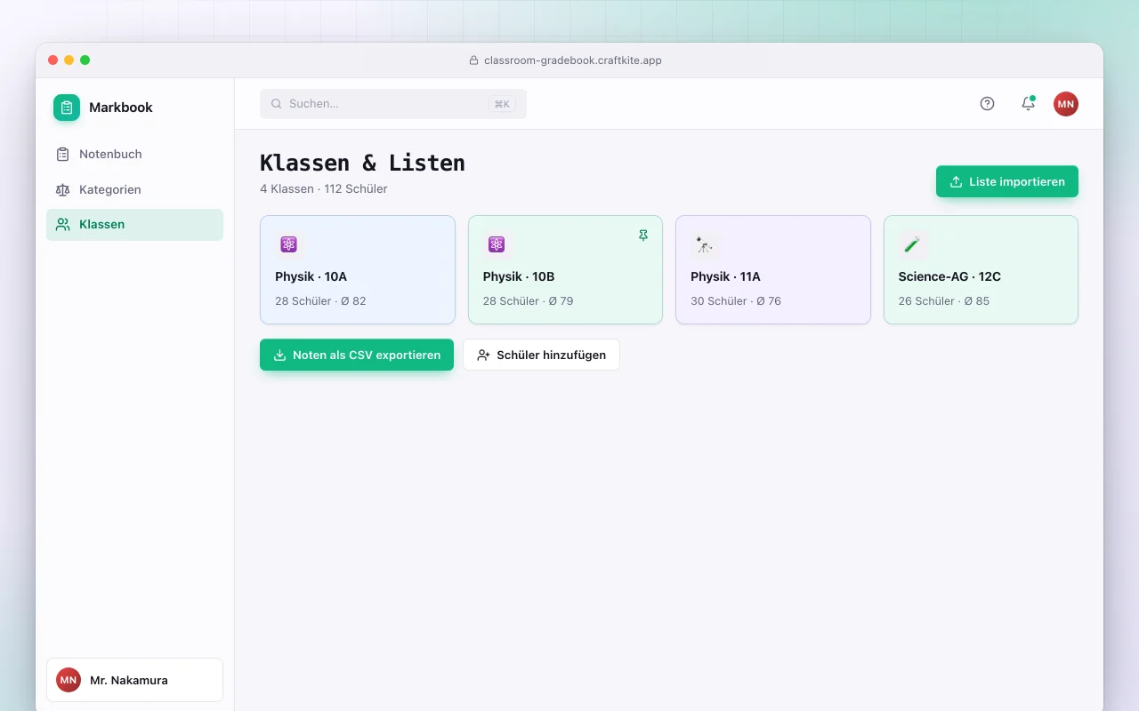This screenshot has width=1139, height=711.
Task: Click the test tube icon on Science-AG · 12C
Action: tap(912, 244)
